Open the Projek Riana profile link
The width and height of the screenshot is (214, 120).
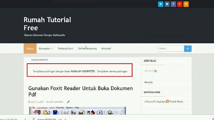pyautogui.click(x=176, y=101)
